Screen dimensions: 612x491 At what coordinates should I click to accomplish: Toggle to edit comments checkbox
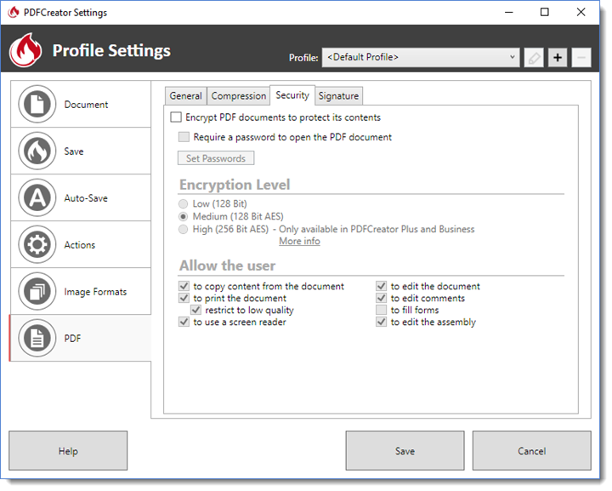pos(382,298)
